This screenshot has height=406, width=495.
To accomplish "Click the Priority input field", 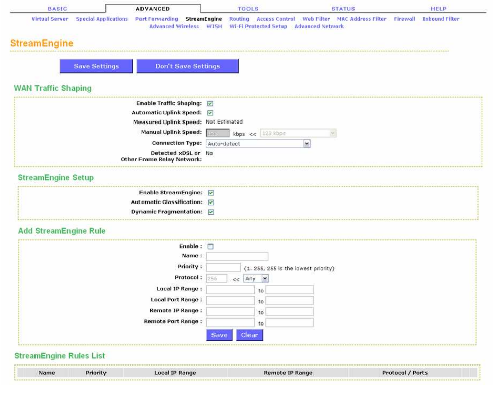I will (224, 268).
